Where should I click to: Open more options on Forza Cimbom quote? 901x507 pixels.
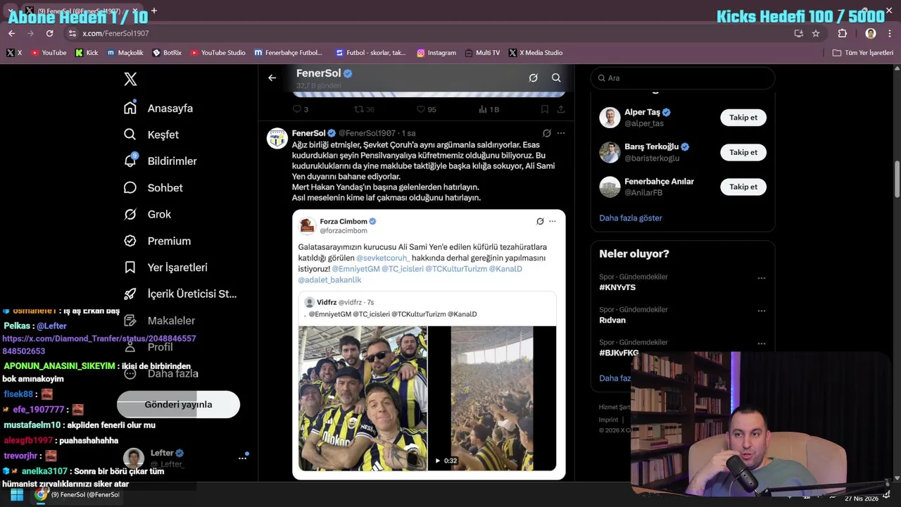click(x=553, y=221)
